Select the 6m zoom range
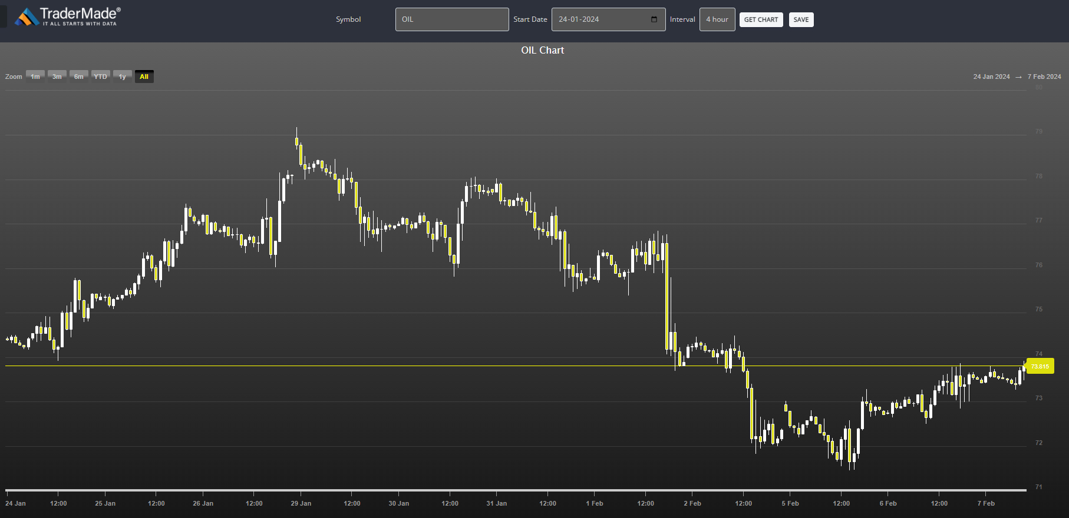1069x518 pixels. pyautogui.click(x=79, y=77)
